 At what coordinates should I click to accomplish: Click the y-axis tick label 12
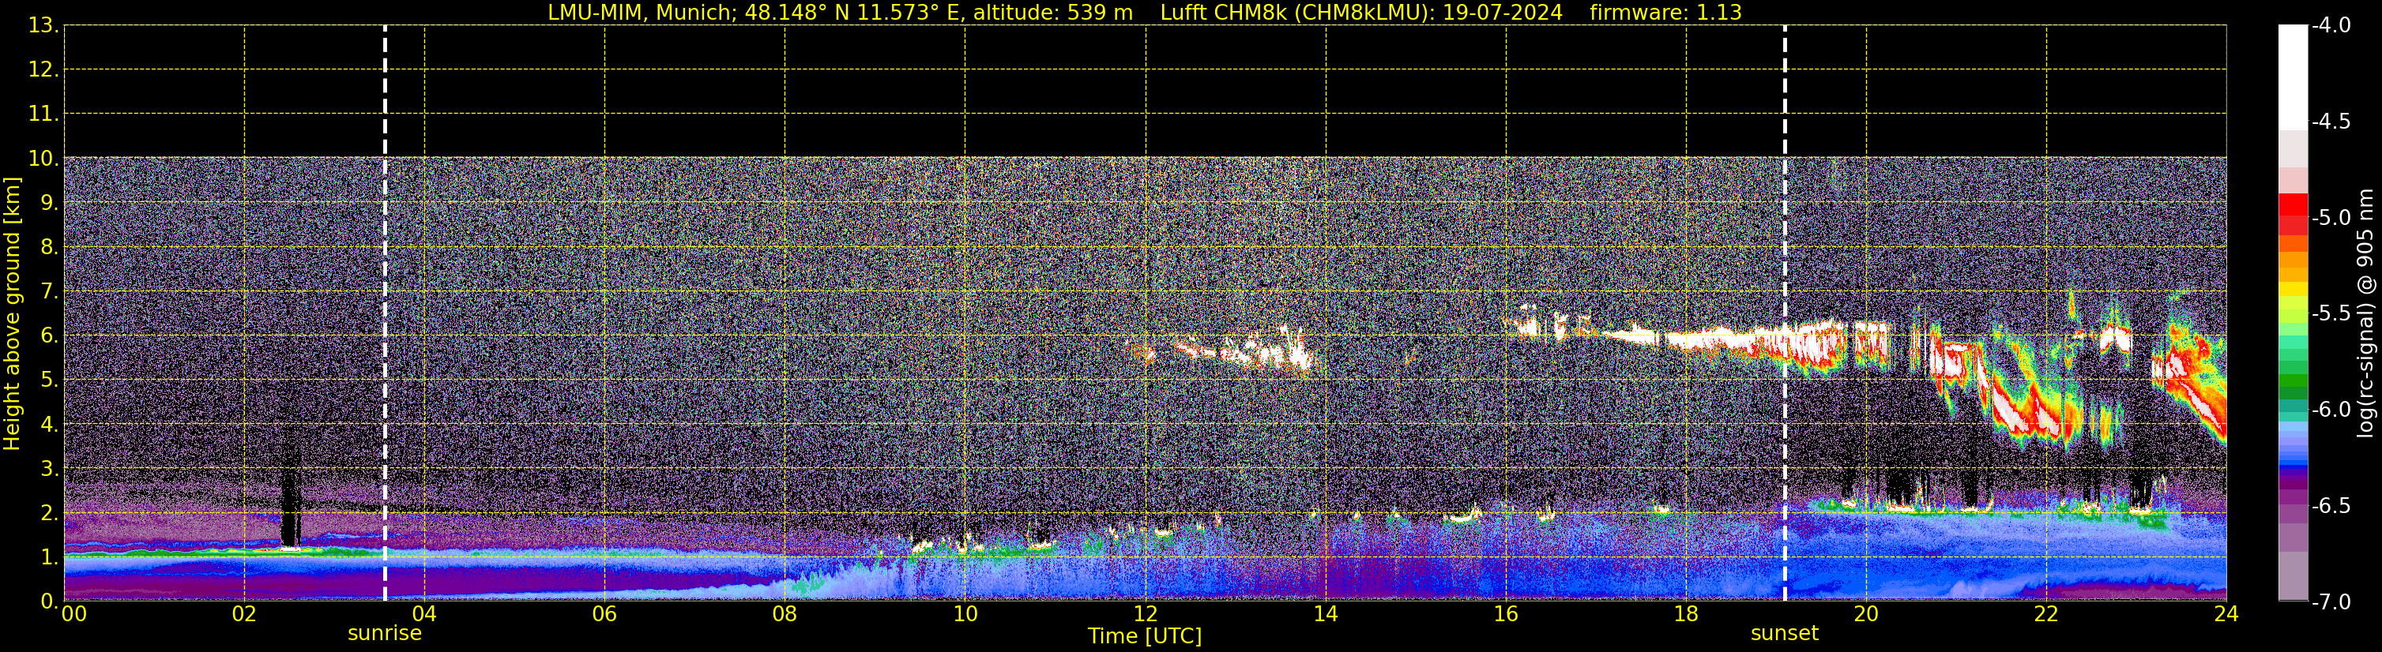(43, 70)
